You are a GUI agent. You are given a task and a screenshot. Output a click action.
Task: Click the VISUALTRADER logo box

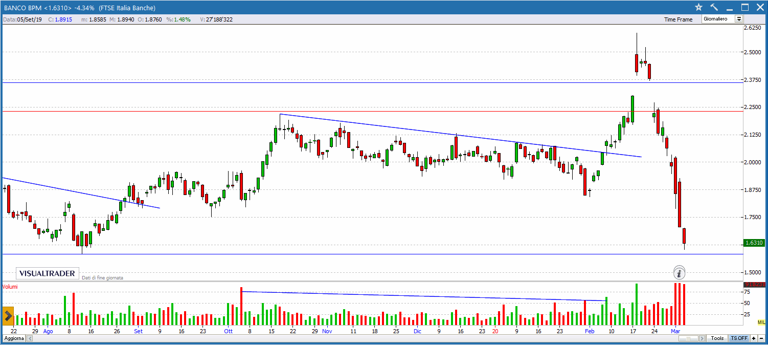(48, 273)
